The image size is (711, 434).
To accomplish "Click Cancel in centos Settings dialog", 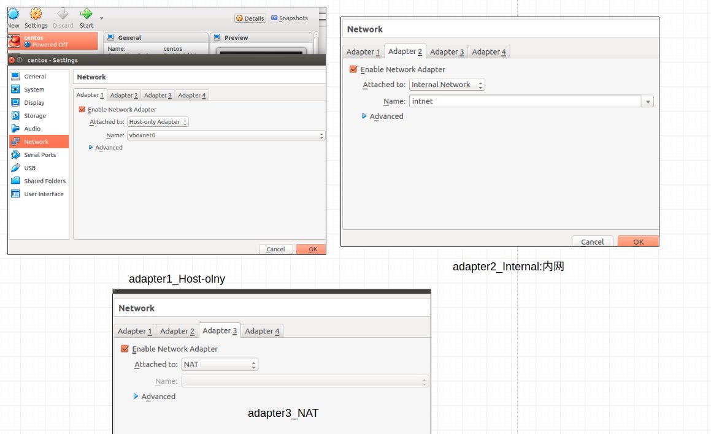I will pyautogui.click(x=275, y=249).
